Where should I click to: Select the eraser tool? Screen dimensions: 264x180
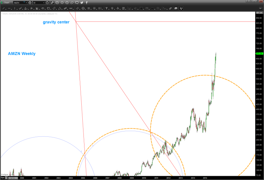[x=170, y=8]
